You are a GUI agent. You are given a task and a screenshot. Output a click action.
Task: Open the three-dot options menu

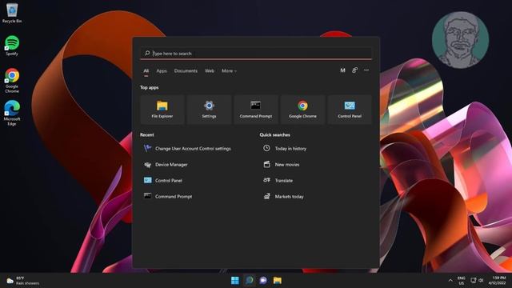[366, 70]
